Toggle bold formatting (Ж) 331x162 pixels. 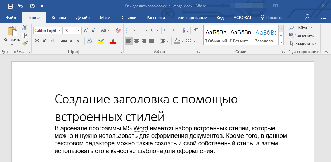click(x=37, y=41)
